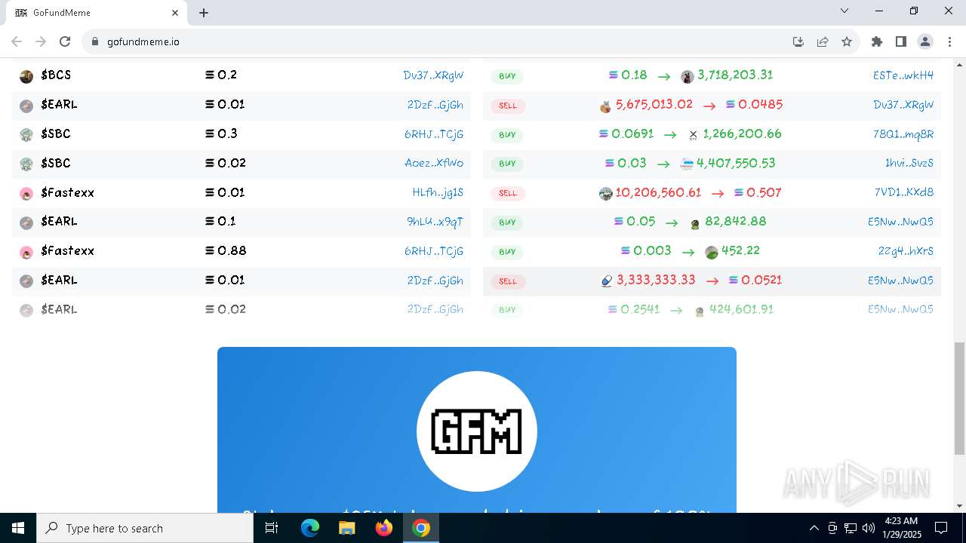The width and height of the screenshot is (966, 543).
Task: Click the $EARL icon in the 0.1 row
Action: tap(26, 222)
